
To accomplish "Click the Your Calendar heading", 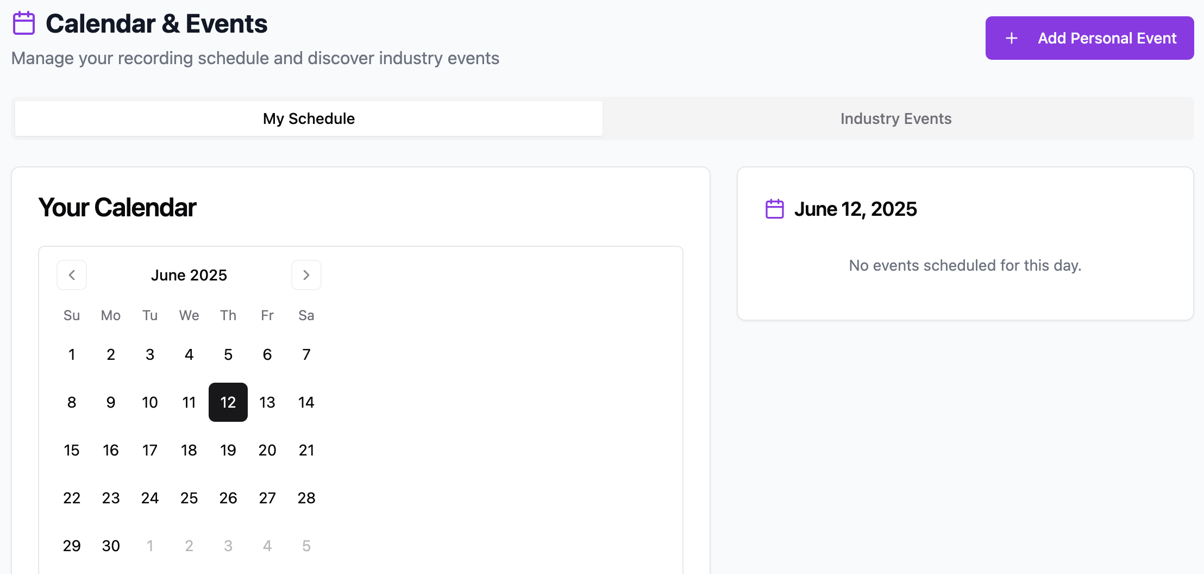I will (117, 208).
